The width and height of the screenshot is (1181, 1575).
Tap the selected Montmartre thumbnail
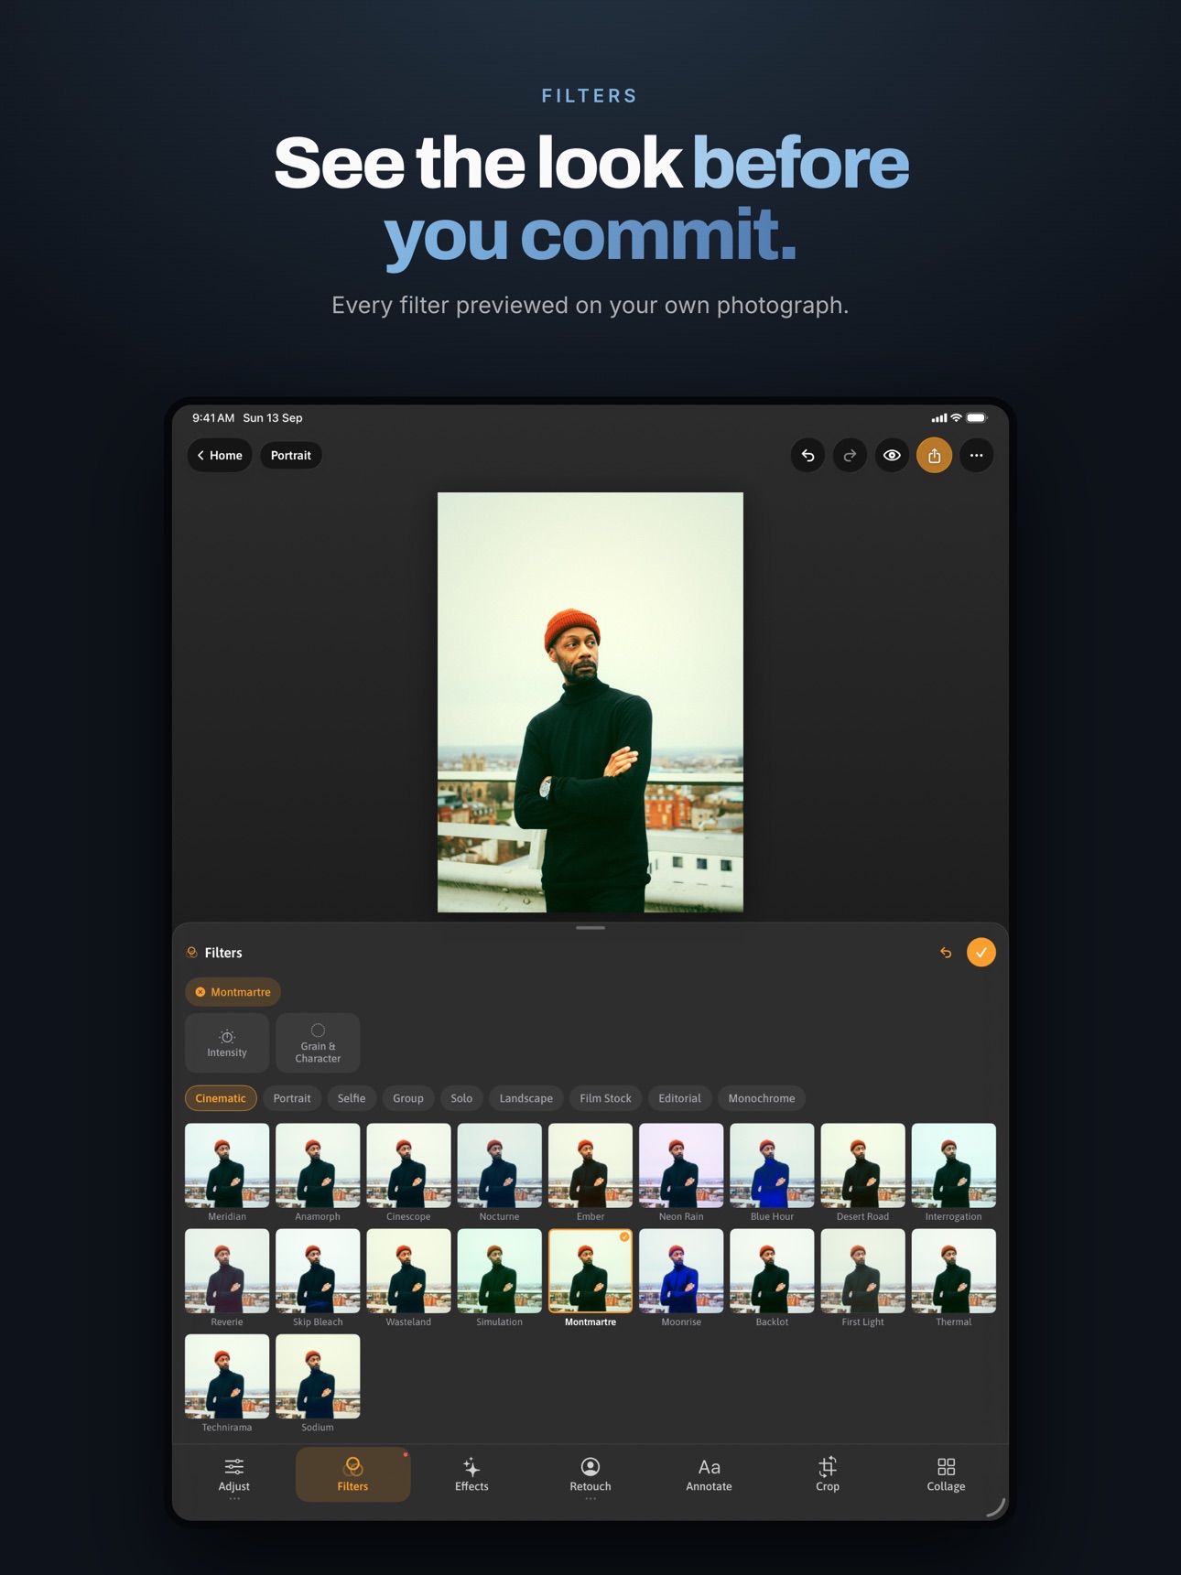pos(590,1271)
